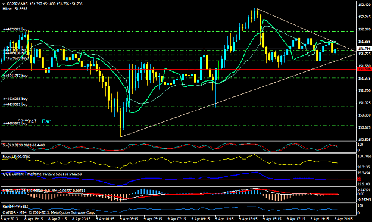Click the 151.025 price axis label
The width and height of the screenshot is (372, 222).
point(364,103)
